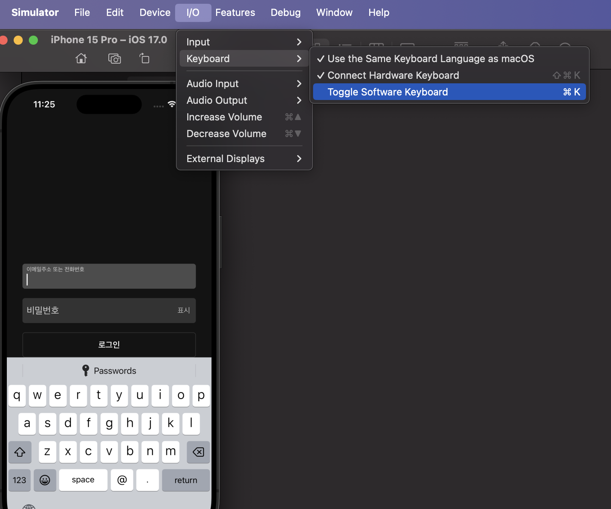Viewport: 611px width, 509px height.
Task: Tap the 로그인 login button
Action: point(109,345)
